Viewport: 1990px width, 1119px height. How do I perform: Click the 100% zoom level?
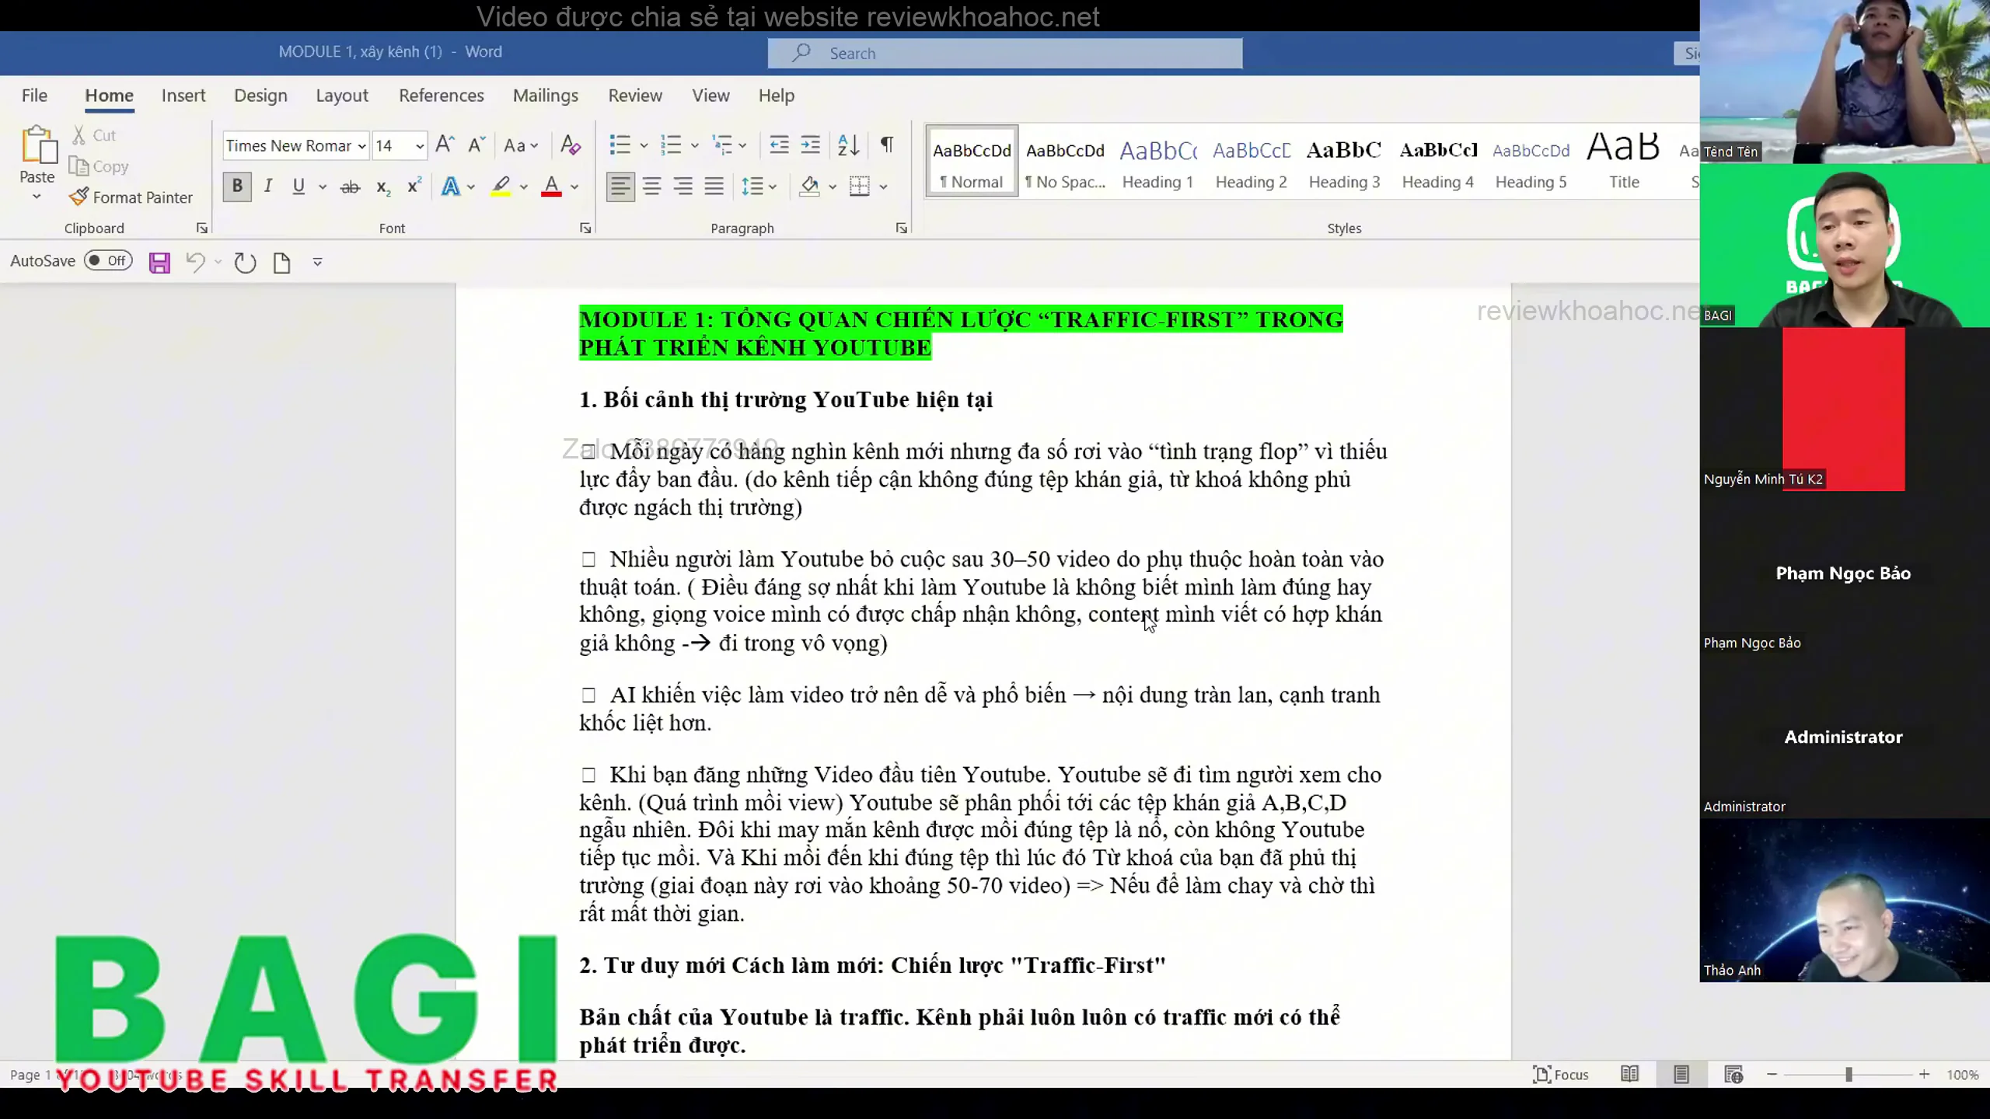pyautogui.click(x=1963, y=1075)
